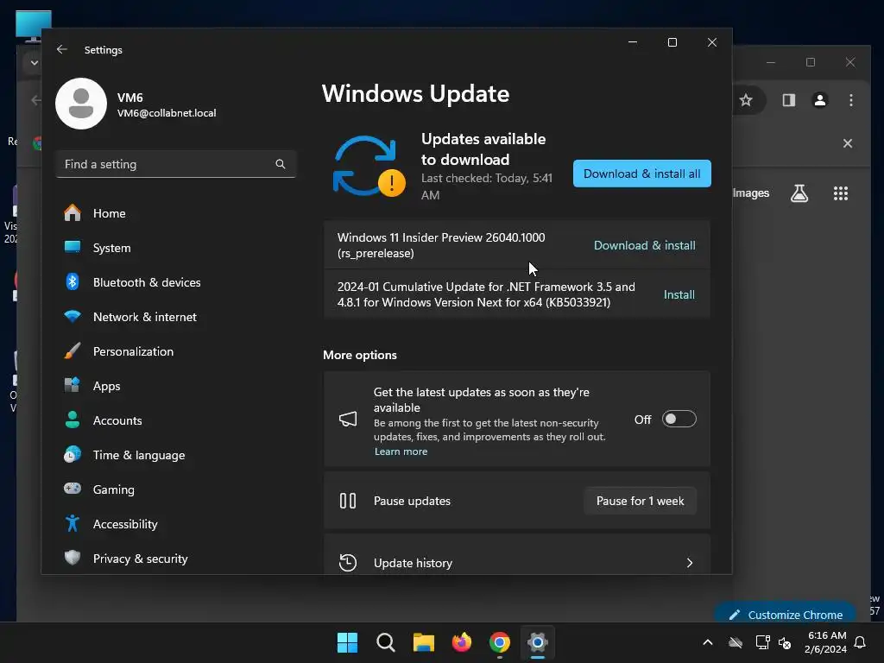Open the Chrome Labs flask icon
This screenshot has height=663, width=884.
(799, 193)
